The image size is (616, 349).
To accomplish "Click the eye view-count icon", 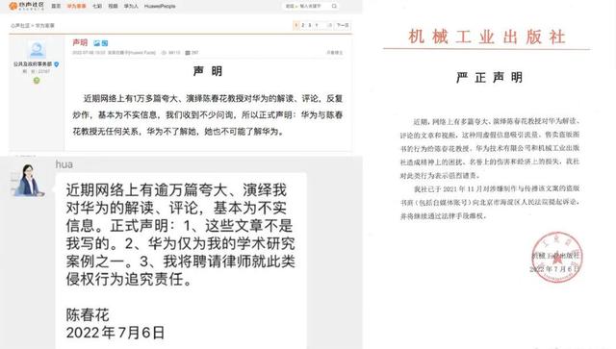I will click(x=164, y=53).
